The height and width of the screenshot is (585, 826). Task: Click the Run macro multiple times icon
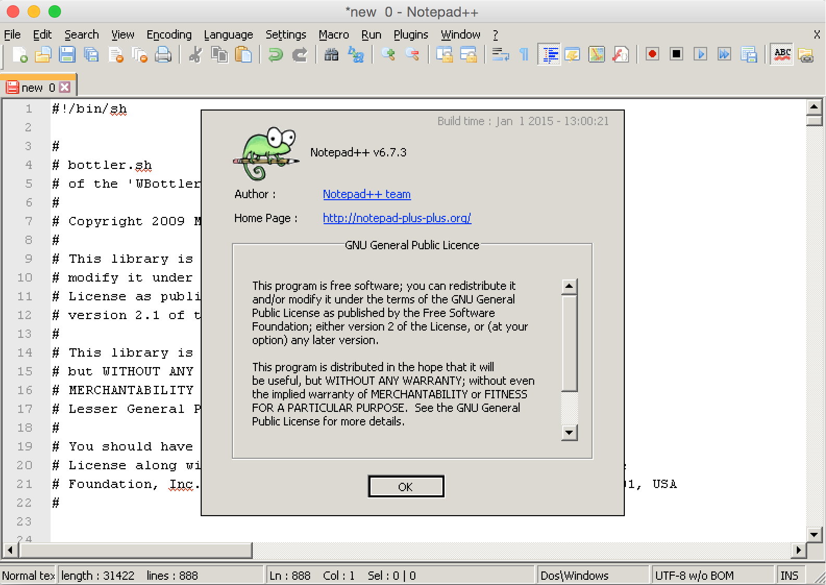(724, 54)
